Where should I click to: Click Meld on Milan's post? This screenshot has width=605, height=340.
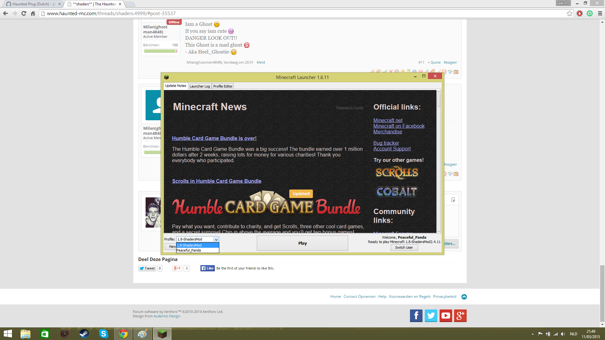tap(261, 62)
